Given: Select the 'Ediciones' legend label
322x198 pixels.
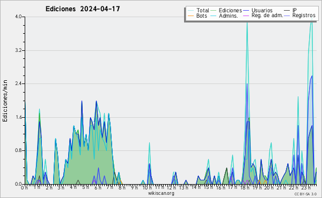Looking at the screenshot, I should tap(230, 10).
